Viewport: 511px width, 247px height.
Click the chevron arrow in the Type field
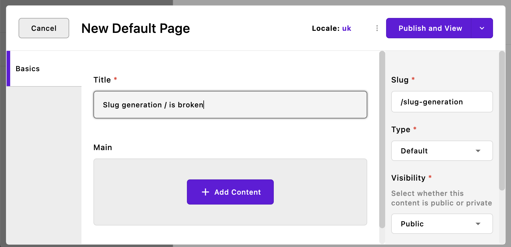[478, 151]
